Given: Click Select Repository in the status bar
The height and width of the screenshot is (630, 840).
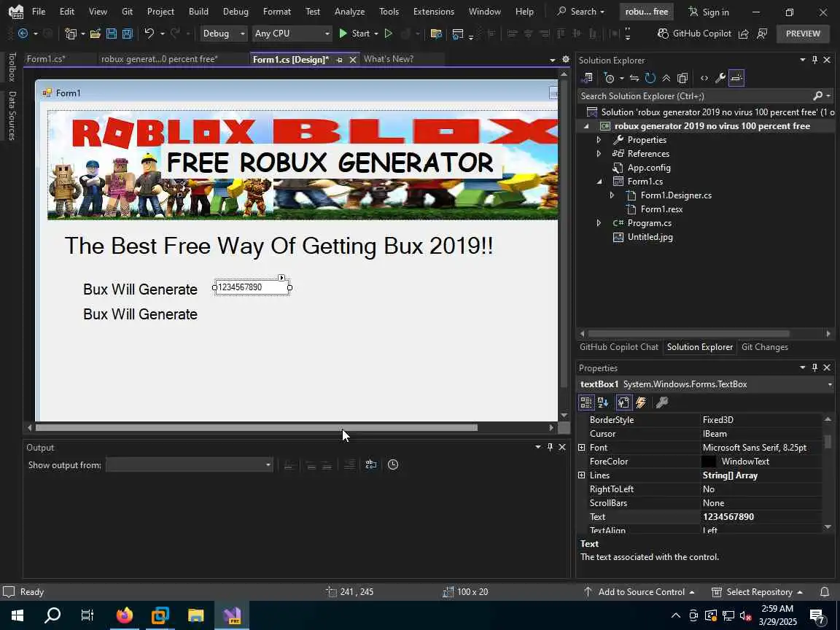Looking at the screenshot, I should [757, 591].
